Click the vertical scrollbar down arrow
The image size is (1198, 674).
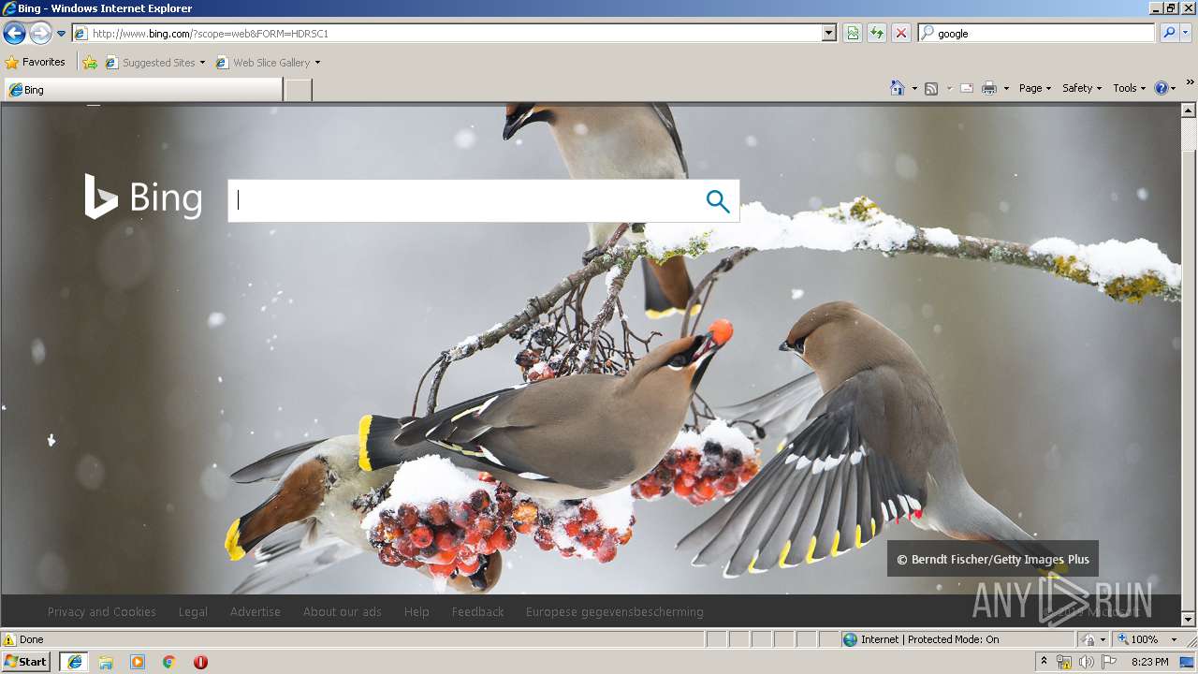(x=1189, y=619)
